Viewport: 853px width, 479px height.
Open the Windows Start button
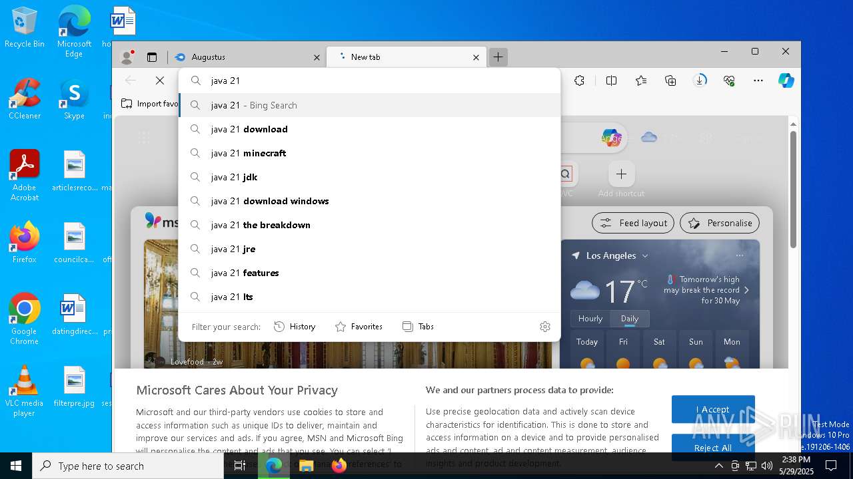[16, 466]
